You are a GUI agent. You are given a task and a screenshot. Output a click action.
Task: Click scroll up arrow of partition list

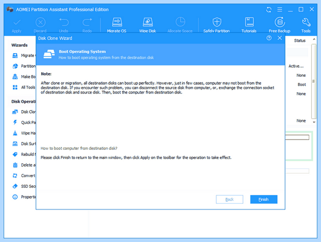click(x=314, y=39)
